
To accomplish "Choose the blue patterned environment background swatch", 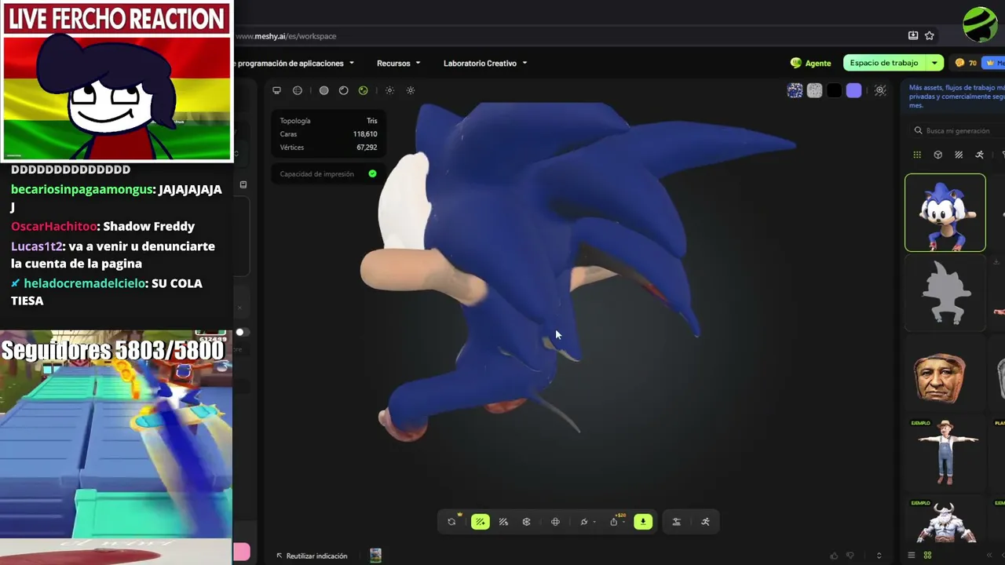I will click(795, 90).
